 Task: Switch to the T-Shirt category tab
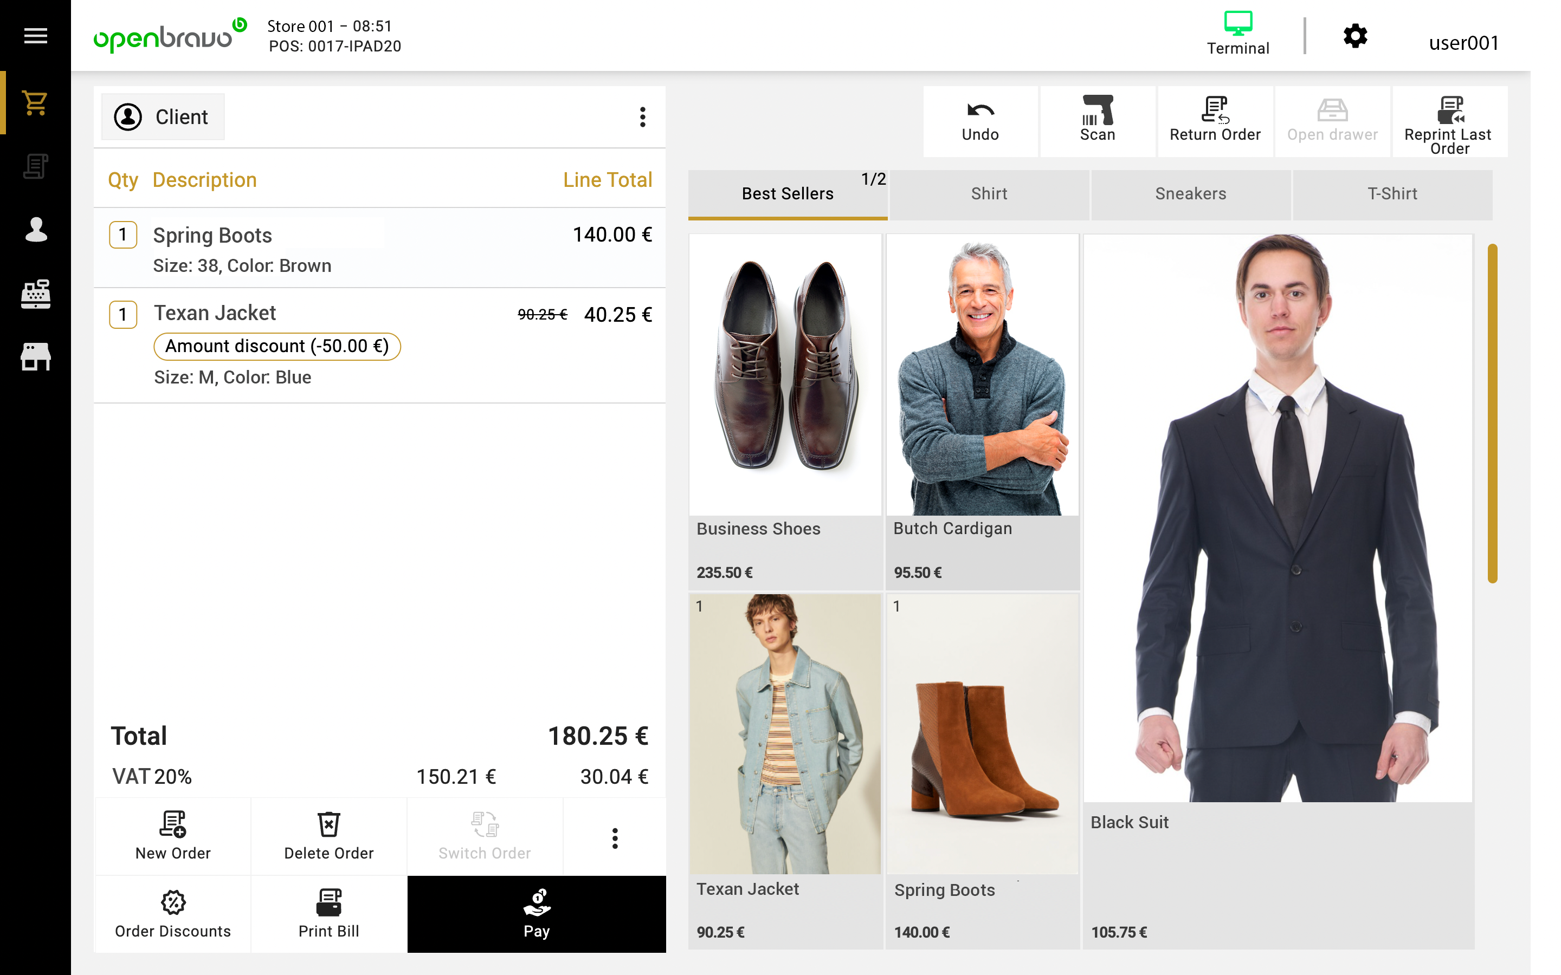pos(1392,193)
